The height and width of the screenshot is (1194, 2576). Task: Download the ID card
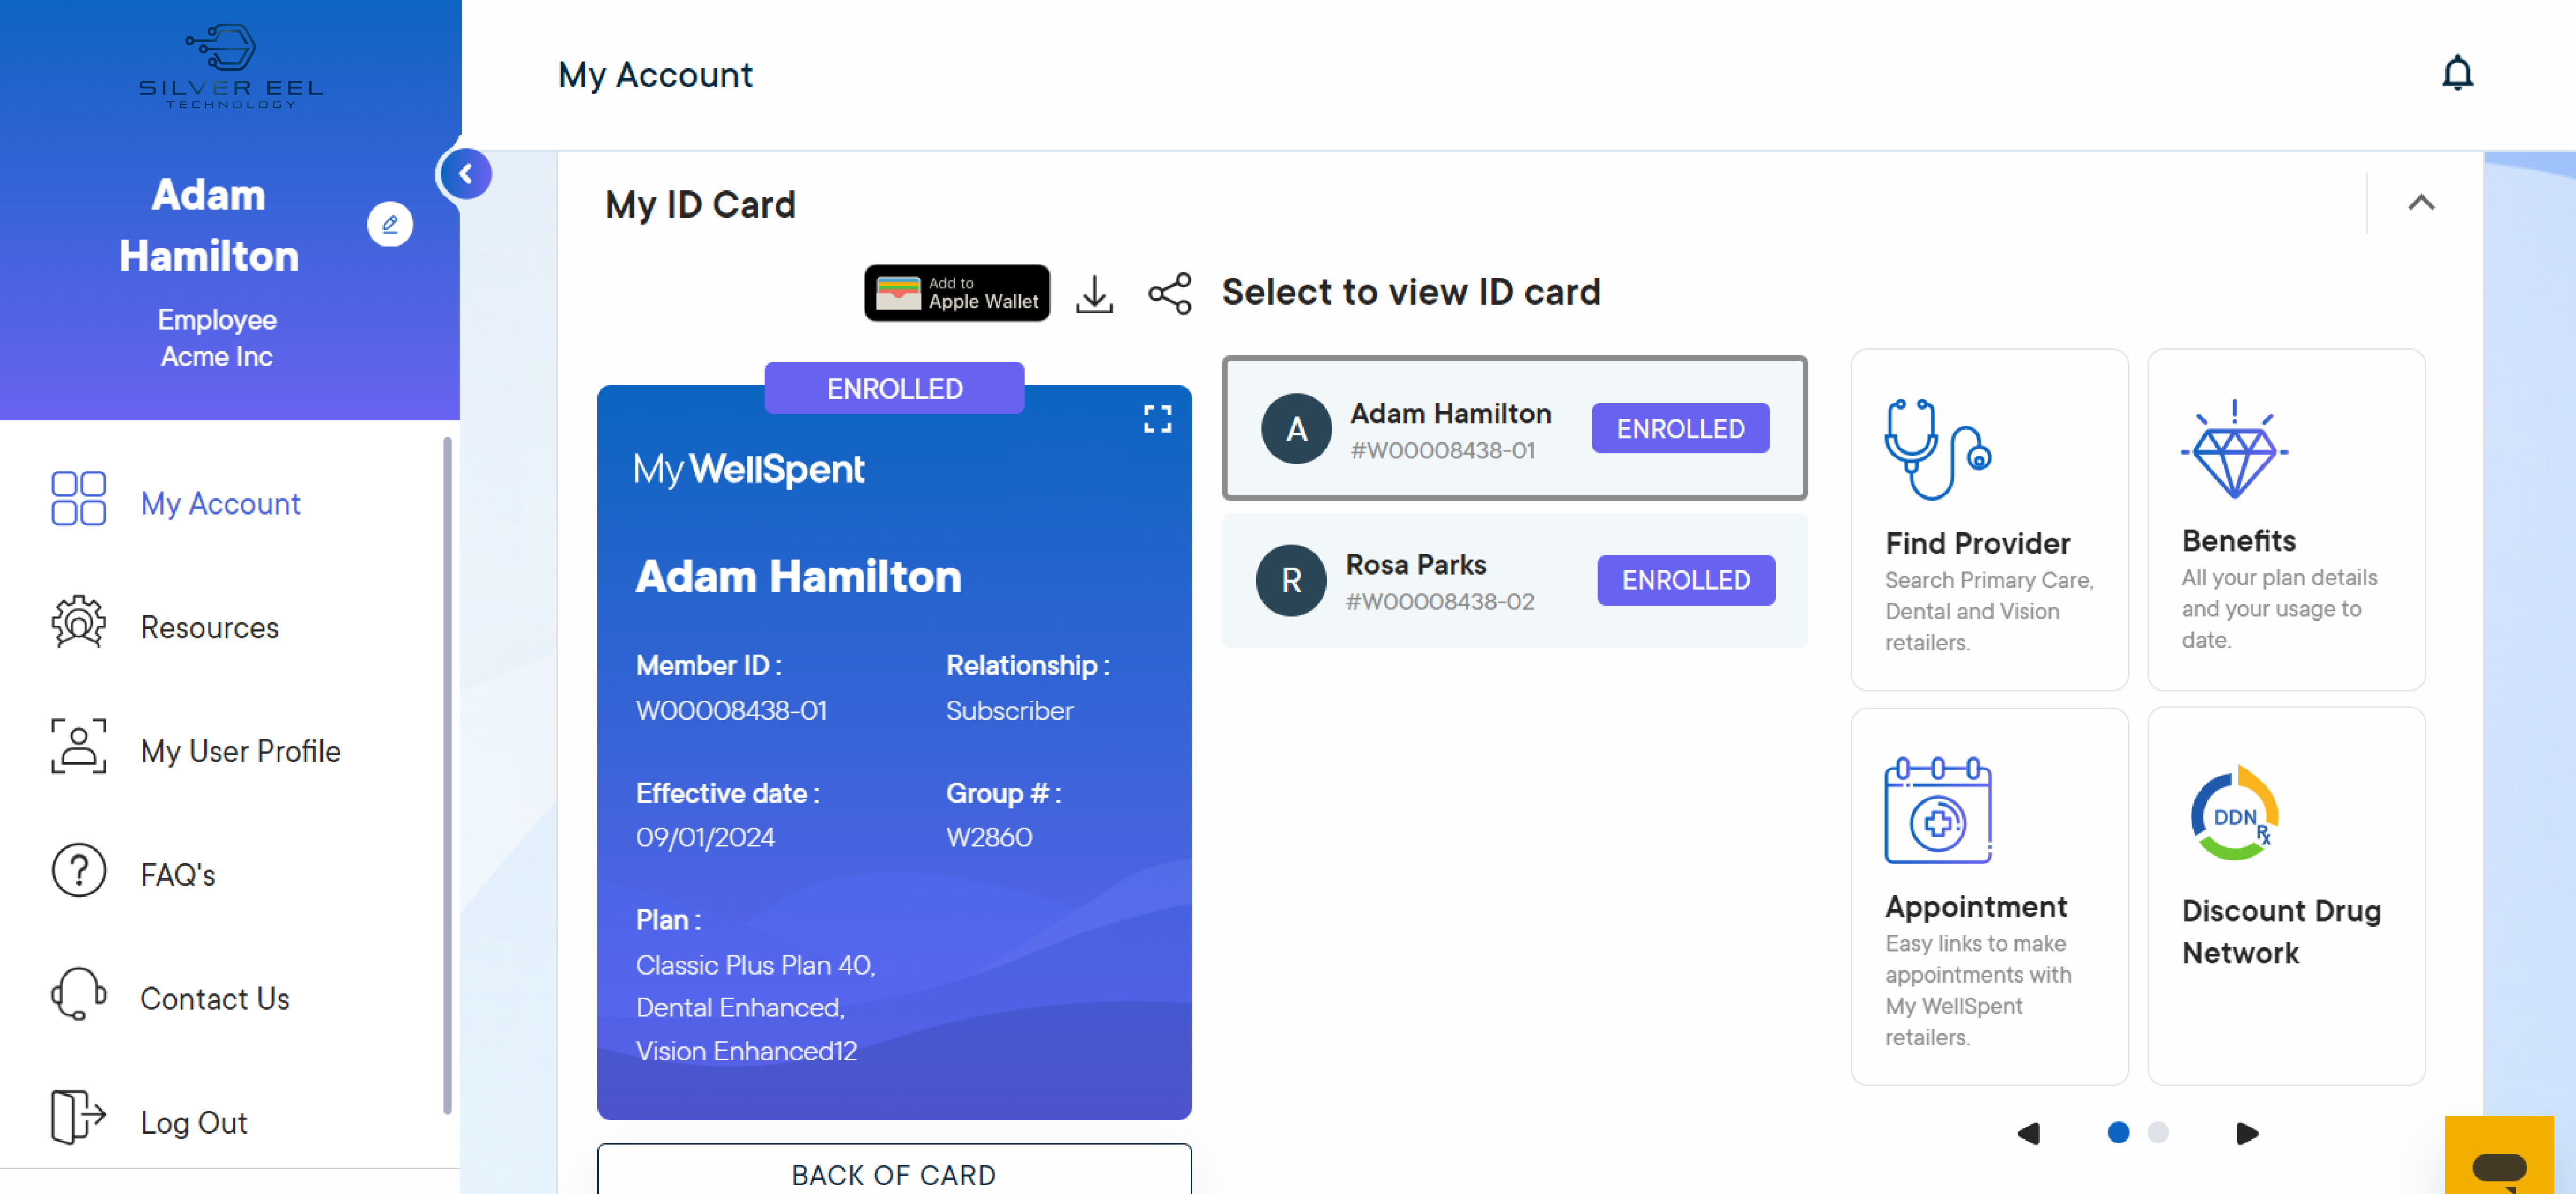click(1095, 294)
